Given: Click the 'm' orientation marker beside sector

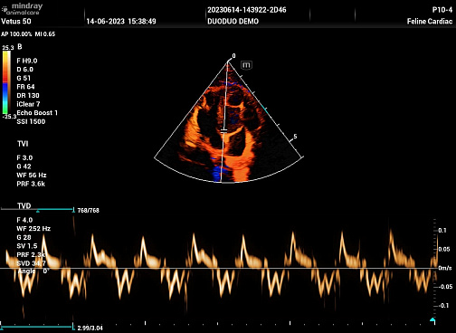Looking at the screenshot, I should tap(246, 65).
